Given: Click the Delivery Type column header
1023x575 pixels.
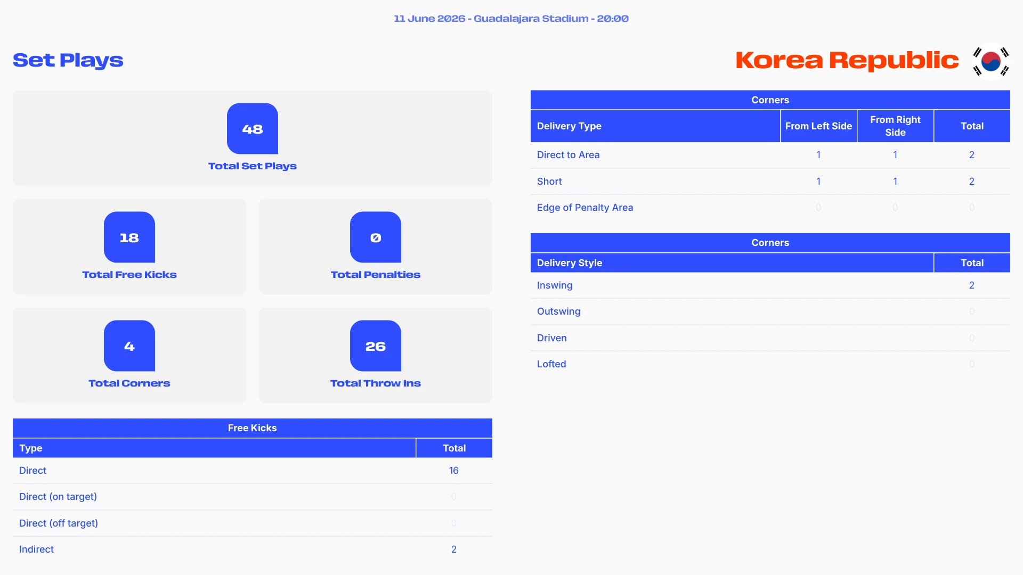Looking at the screenshot, I should click(655, 126).
